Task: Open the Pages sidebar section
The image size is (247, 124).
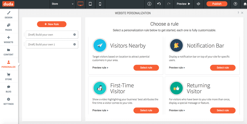Action: [8, 27]
